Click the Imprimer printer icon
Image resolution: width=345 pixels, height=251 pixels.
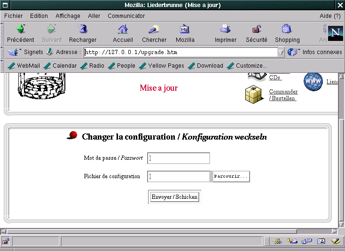pos(226,30)
